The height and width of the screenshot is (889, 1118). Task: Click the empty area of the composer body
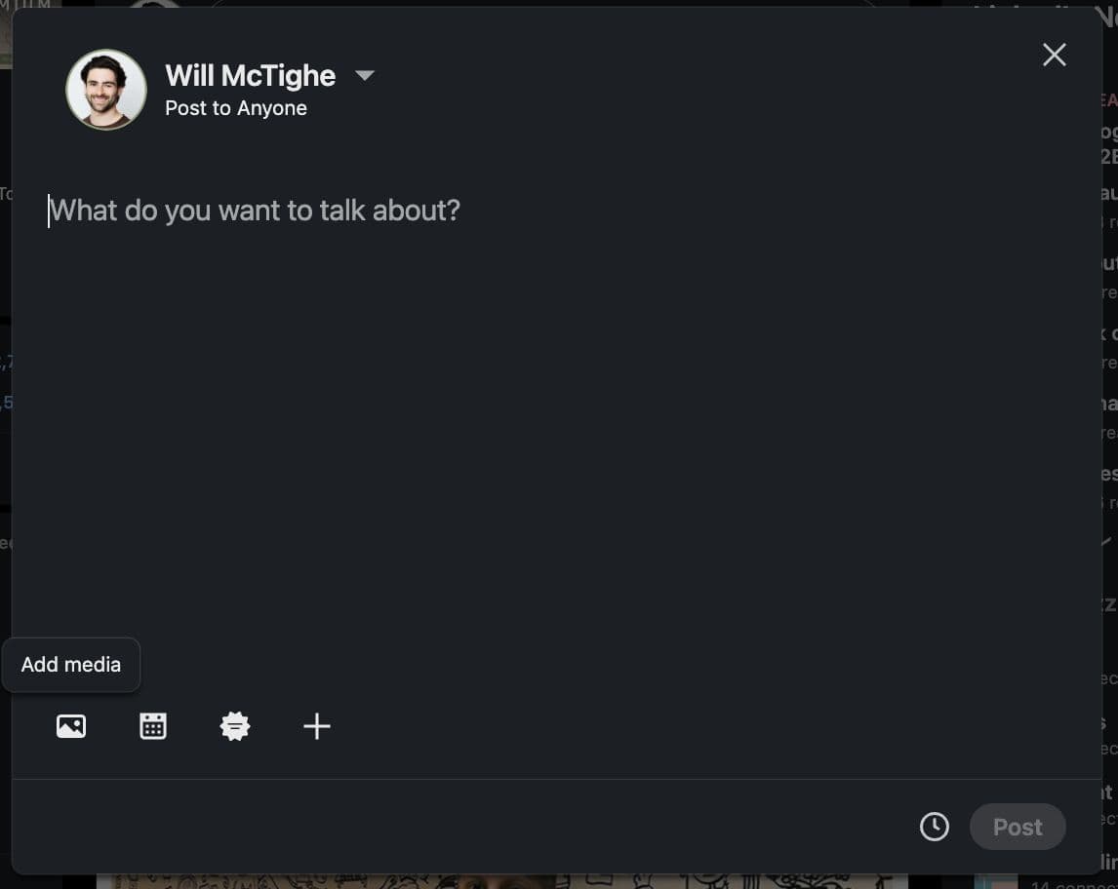tap(556, 439)
